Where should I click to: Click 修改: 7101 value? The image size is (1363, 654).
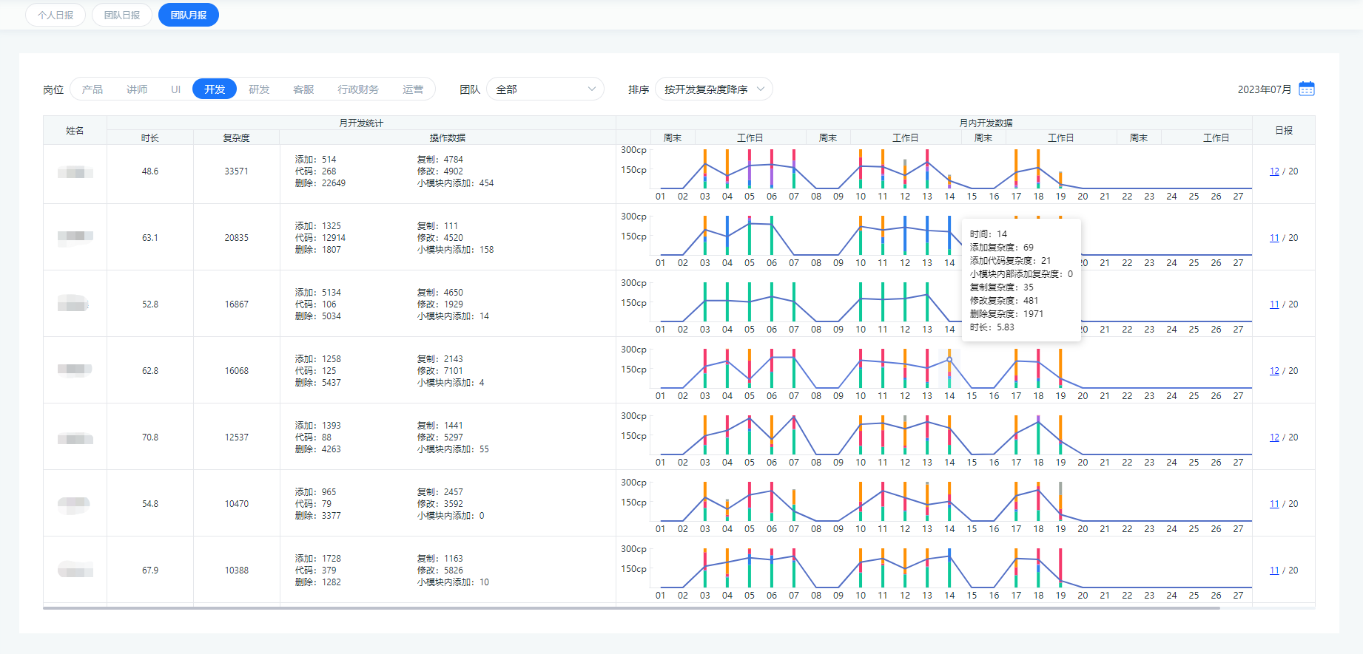coord(440,371)
